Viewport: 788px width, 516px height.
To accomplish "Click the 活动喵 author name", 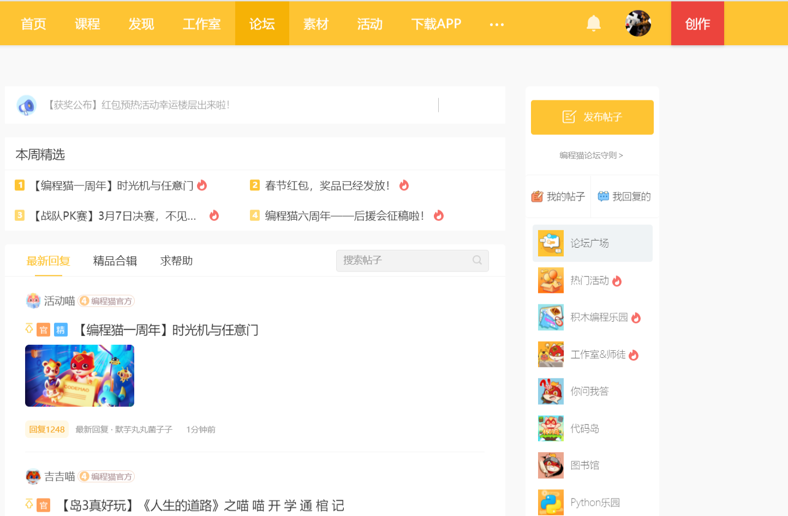I will click(x=59, y=301).
